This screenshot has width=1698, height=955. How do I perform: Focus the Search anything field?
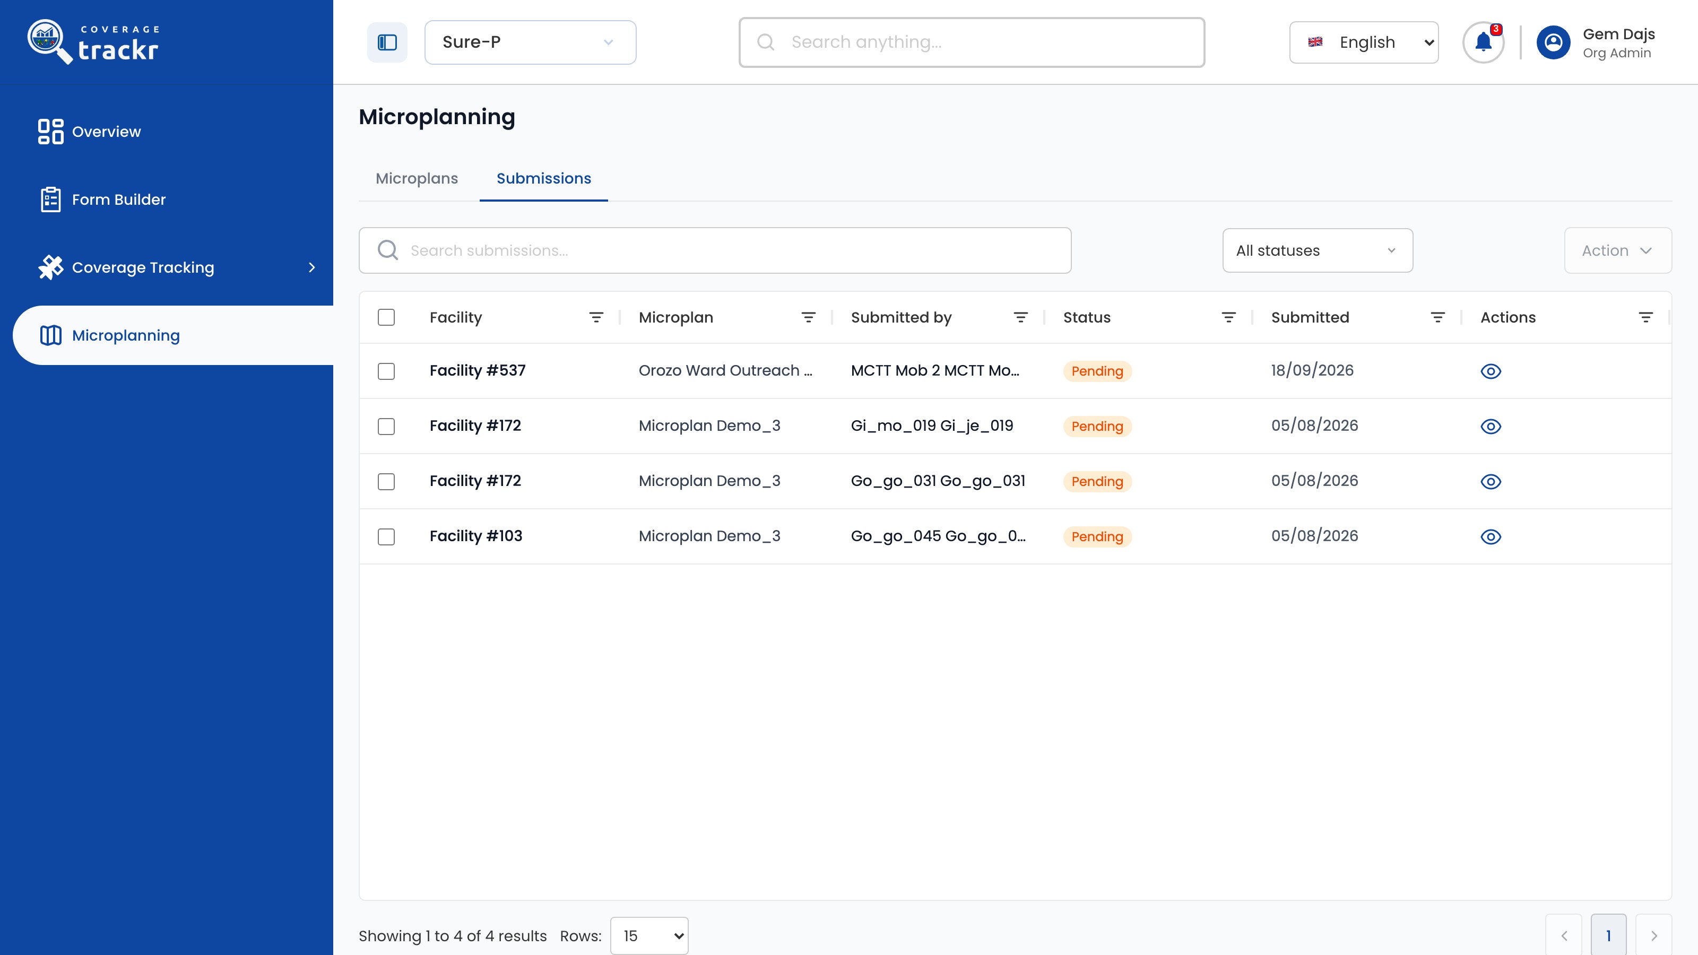(972, 42)
